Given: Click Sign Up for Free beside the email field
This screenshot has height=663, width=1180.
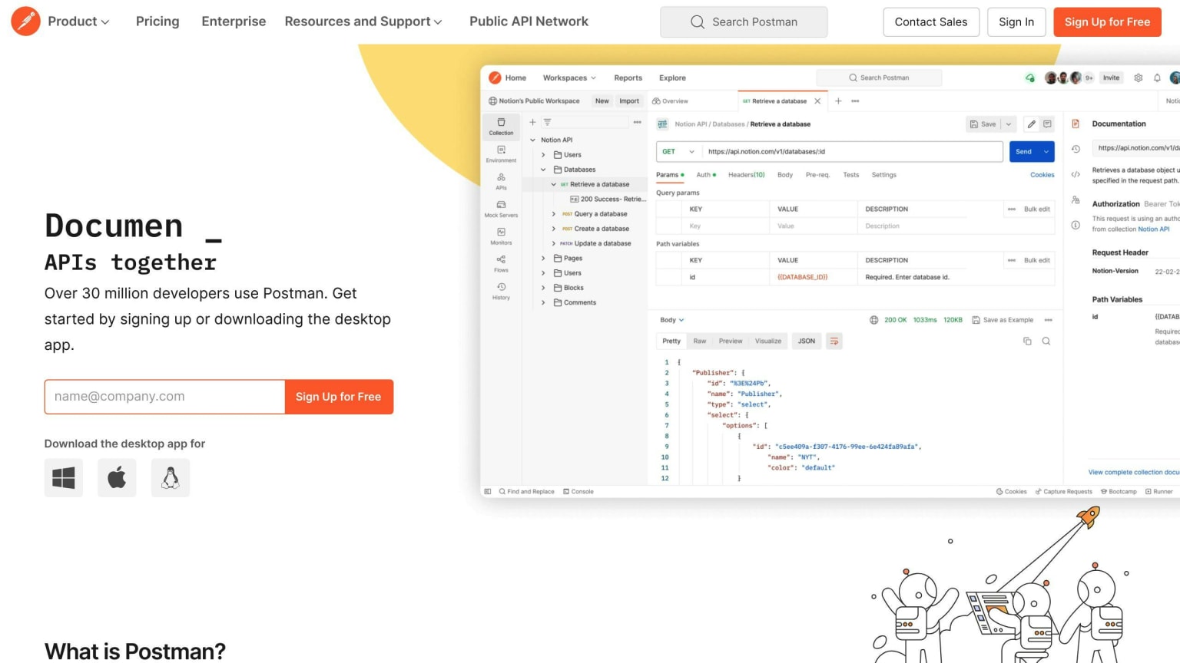Looking at the screenshot, I should 339,397.
